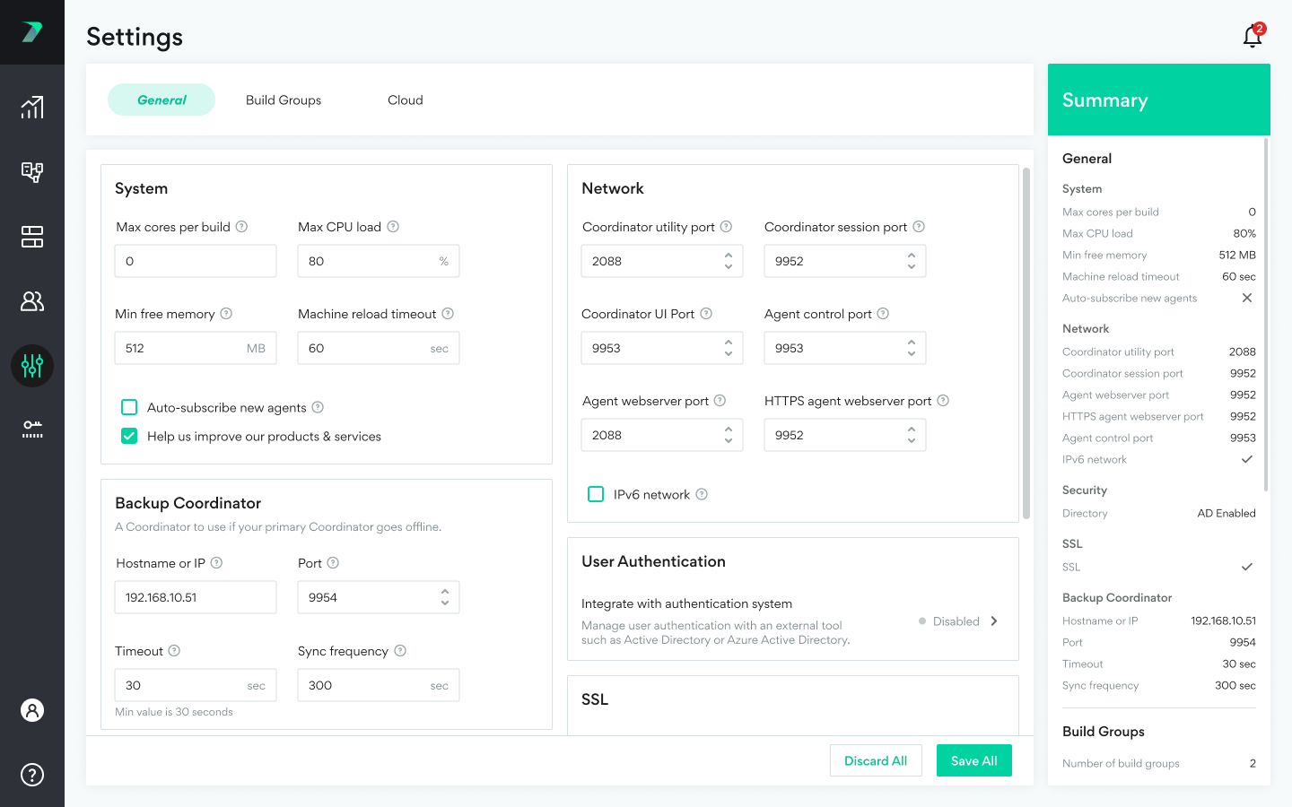Open the analytics chart sidebar icon
1292x807 pixels.
coord(32,108)
